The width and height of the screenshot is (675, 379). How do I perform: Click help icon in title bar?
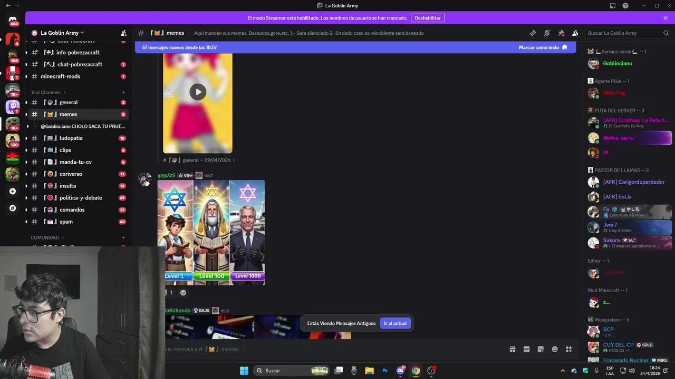(x=625, y=6)
